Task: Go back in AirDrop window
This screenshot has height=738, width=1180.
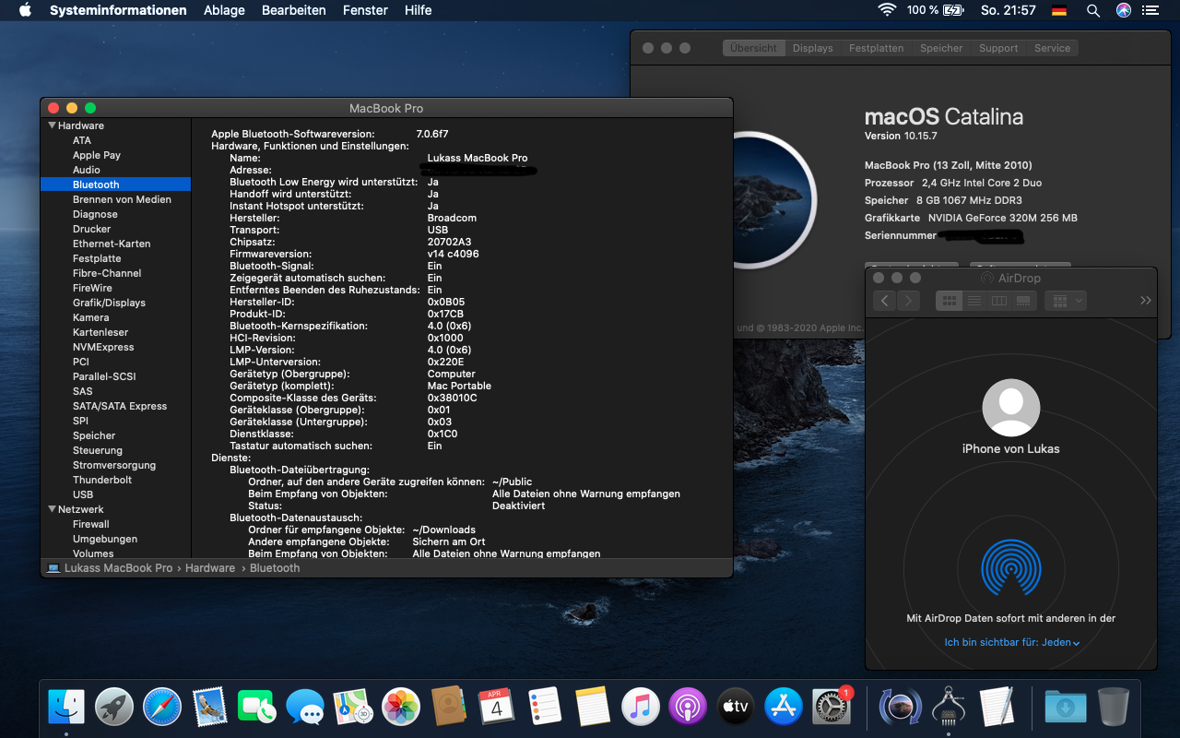Action: coord(884,301)
